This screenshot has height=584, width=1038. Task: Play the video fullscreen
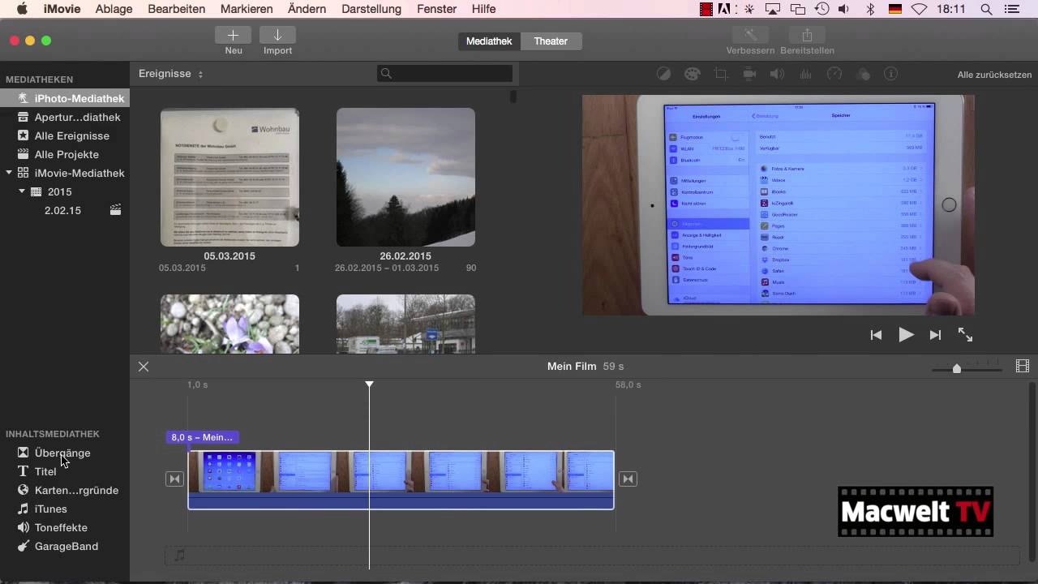965,335
